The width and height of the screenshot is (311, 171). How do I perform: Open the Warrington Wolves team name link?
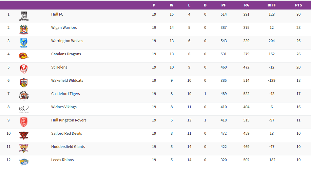tap(67, 41)
